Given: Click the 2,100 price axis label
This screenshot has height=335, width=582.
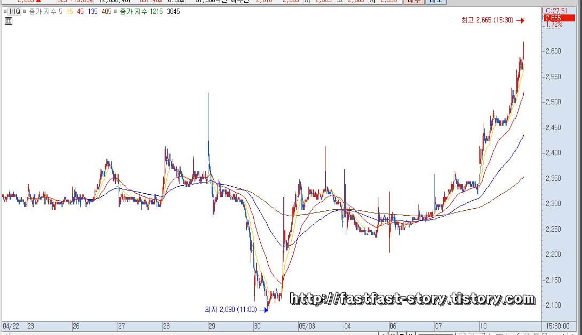Looking at the screenshot, I should 553,305.
